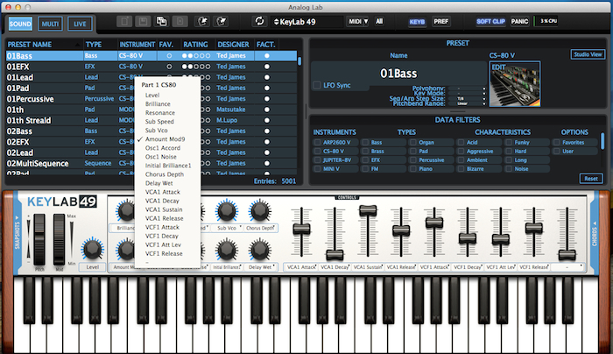613x354 pixels.
Task: Click the Delay Wet knob
Action: (x=259, y=250)
